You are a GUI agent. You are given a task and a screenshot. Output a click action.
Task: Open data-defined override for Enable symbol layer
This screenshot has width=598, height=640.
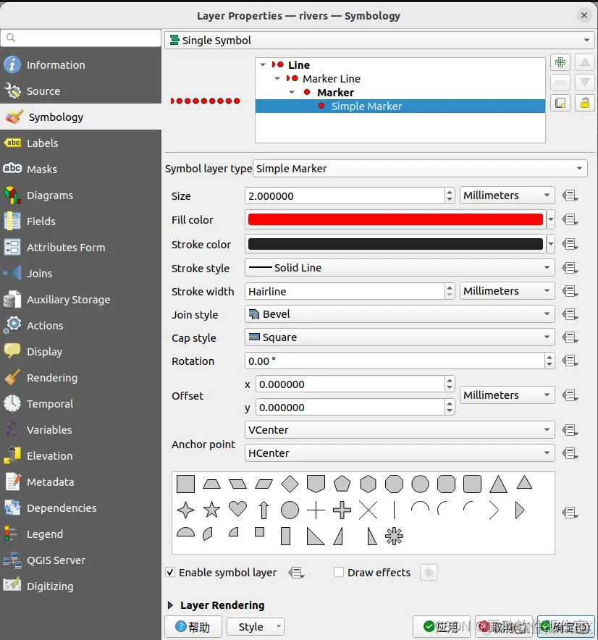[296, 573]
